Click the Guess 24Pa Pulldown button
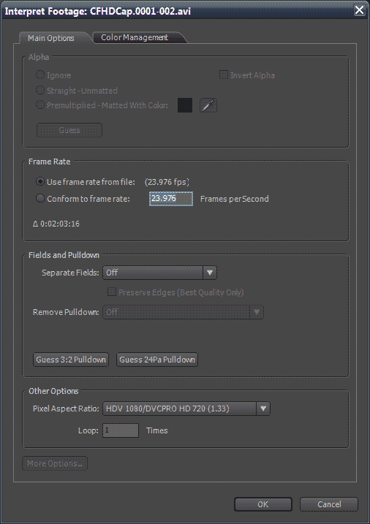Image resolution: width=370 pixels, height=524 pixels. [x=157, y=360]
